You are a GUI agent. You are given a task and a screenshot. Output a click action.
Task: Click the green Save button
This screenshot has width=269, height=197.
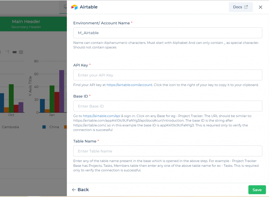point(257,190)
